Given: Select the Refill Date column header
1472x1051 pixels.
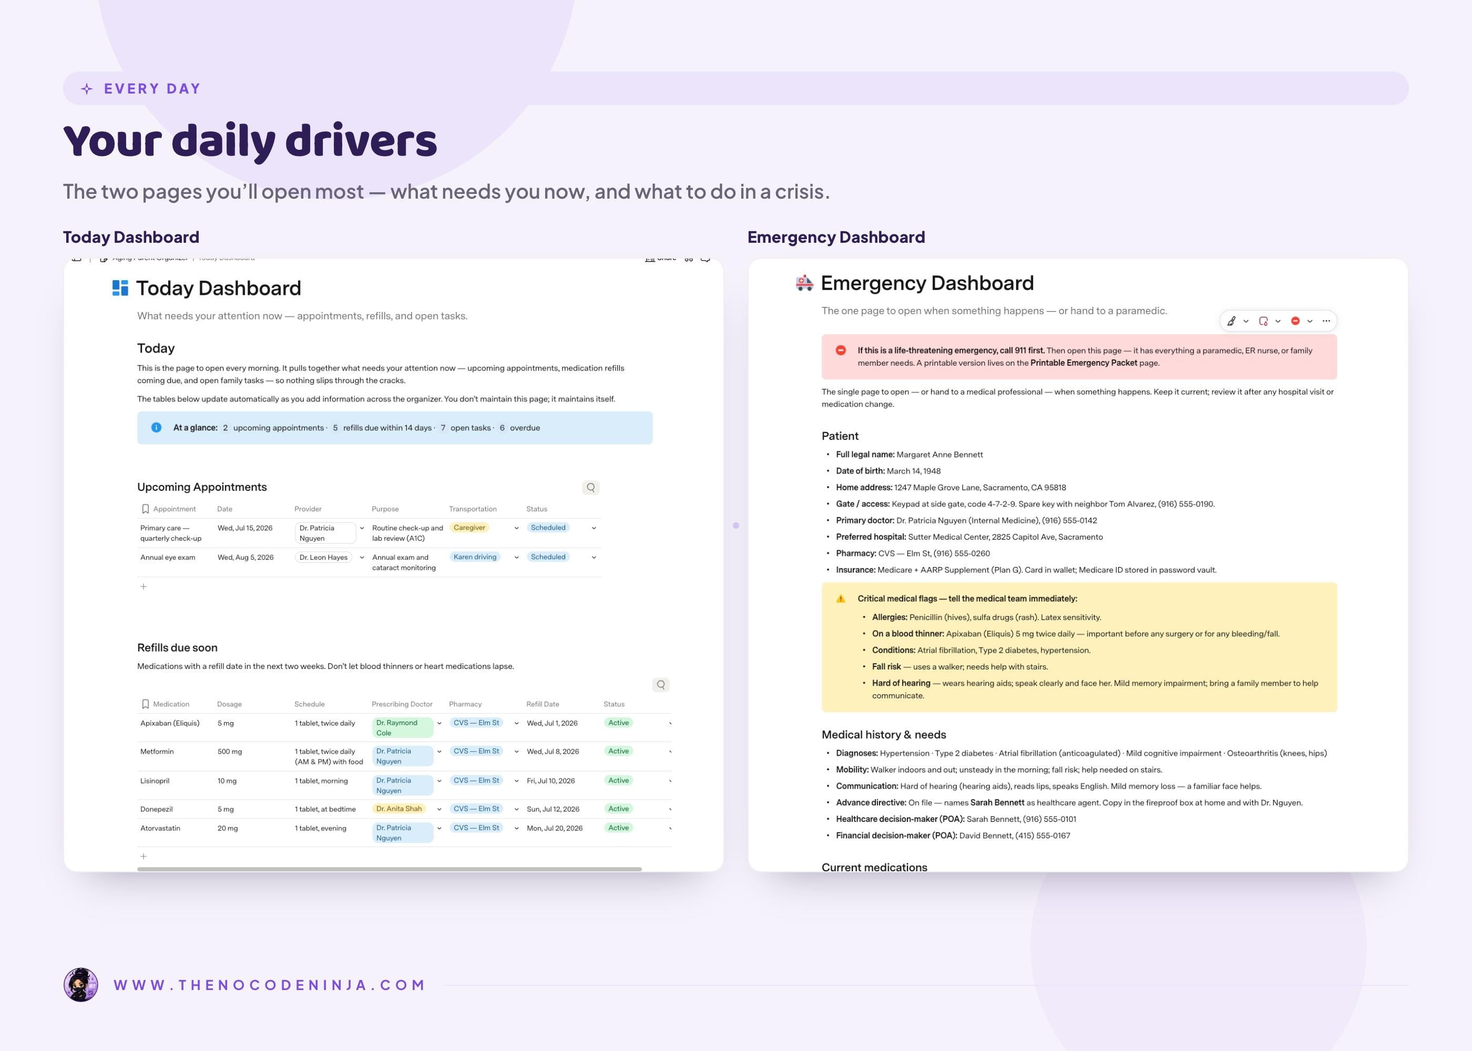Looking at the screenshot, I should 543,704.
